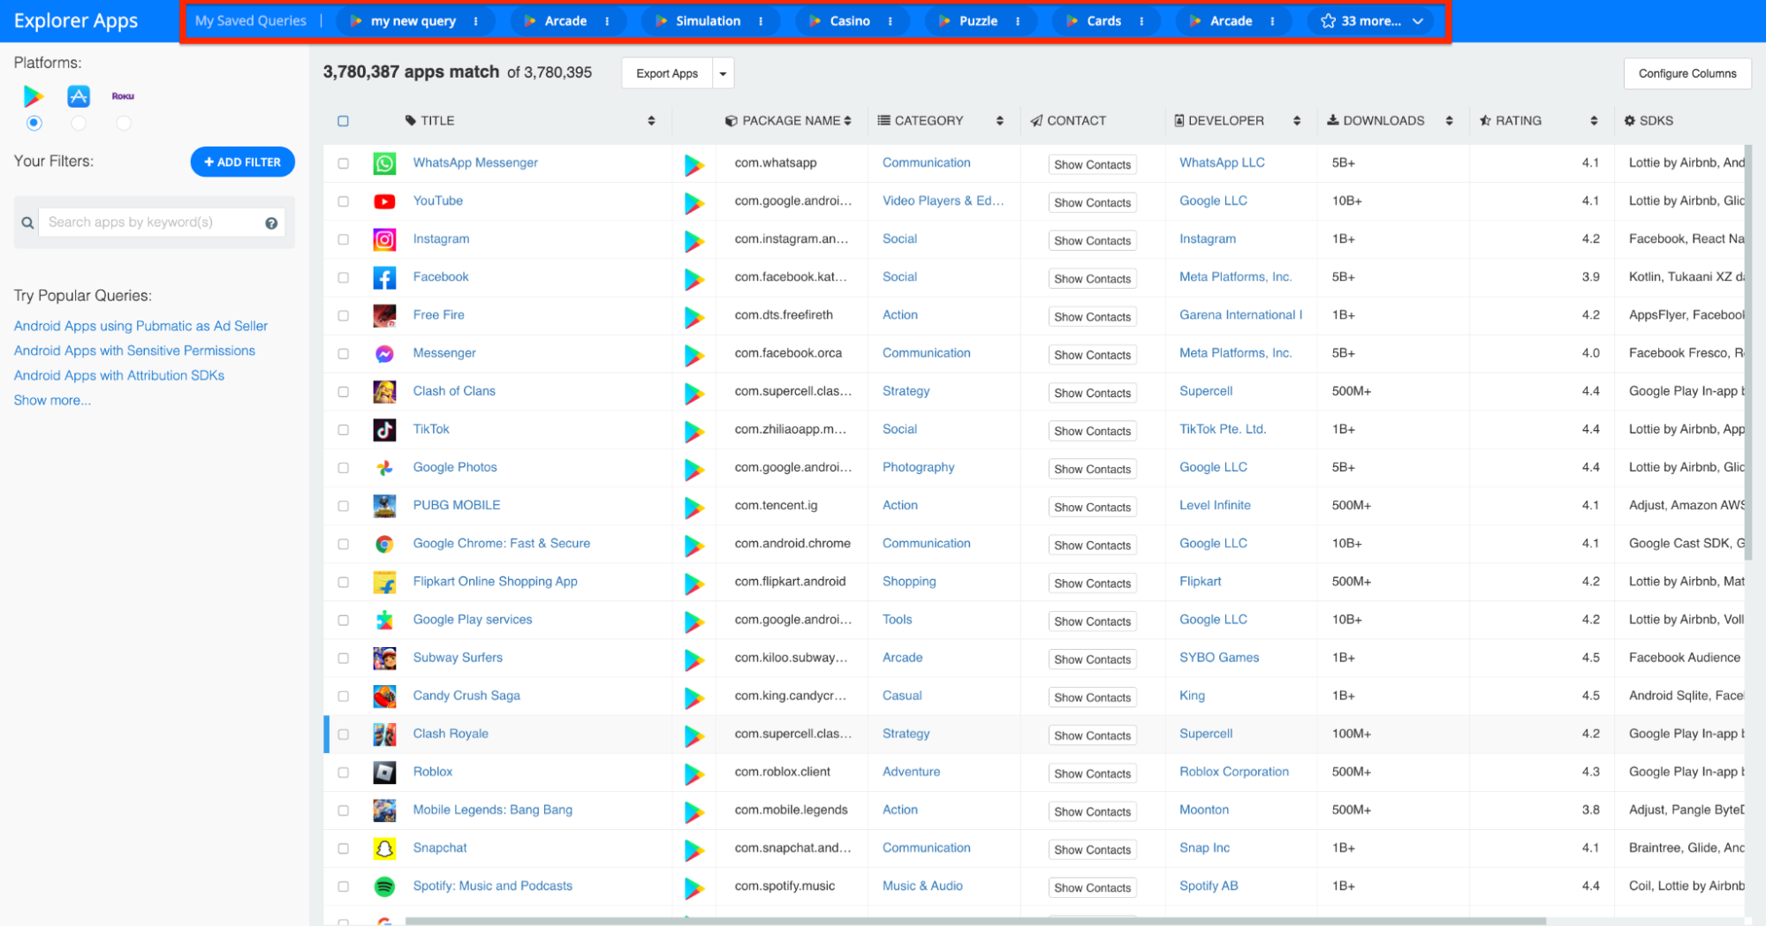
Task: Click the PUBG MOBILE app icon
Action: click(x=384, y=506)
